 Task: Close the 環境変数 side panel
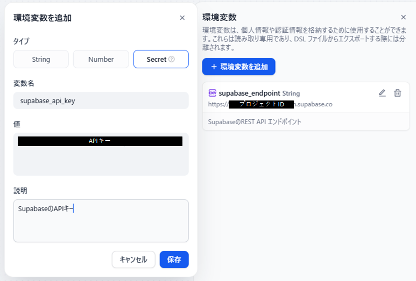click(404, 17)
